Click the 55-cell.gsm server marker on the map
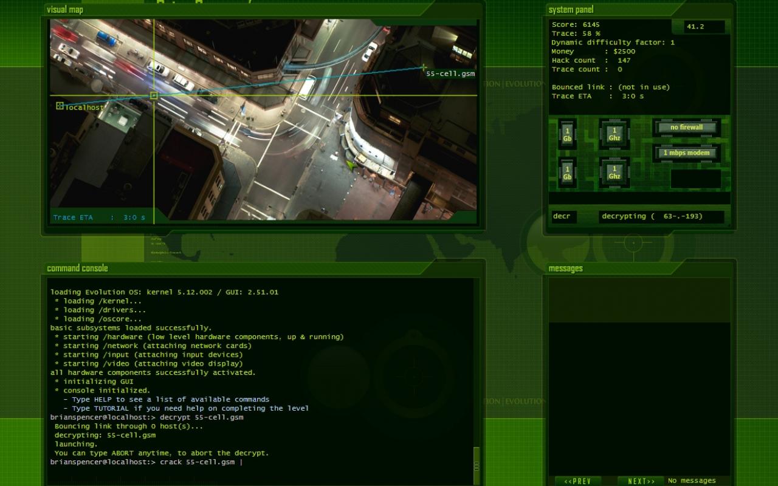The image size is (778, 486). coord(424,67)
